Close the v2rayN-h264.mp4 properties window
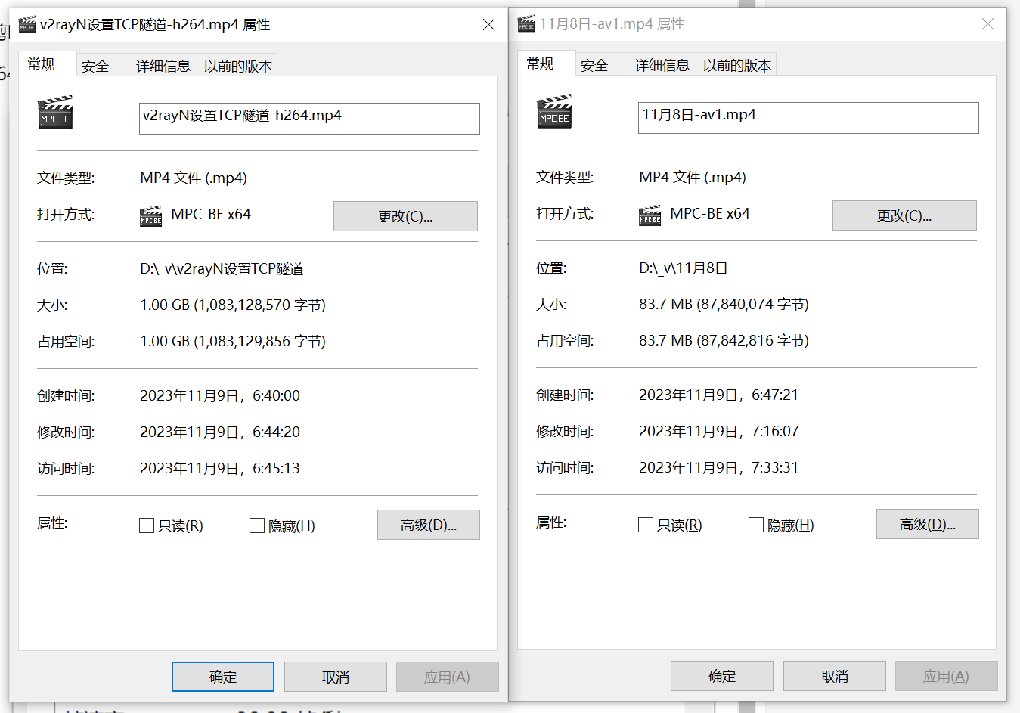Screen dimensions: 1020x713 (488, 25)
